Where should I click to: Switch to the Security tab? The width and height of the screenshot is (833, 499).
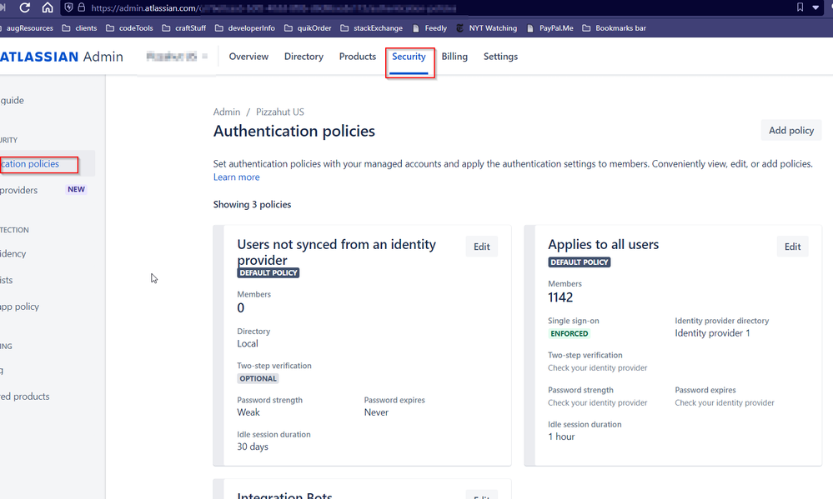point(409,57)
